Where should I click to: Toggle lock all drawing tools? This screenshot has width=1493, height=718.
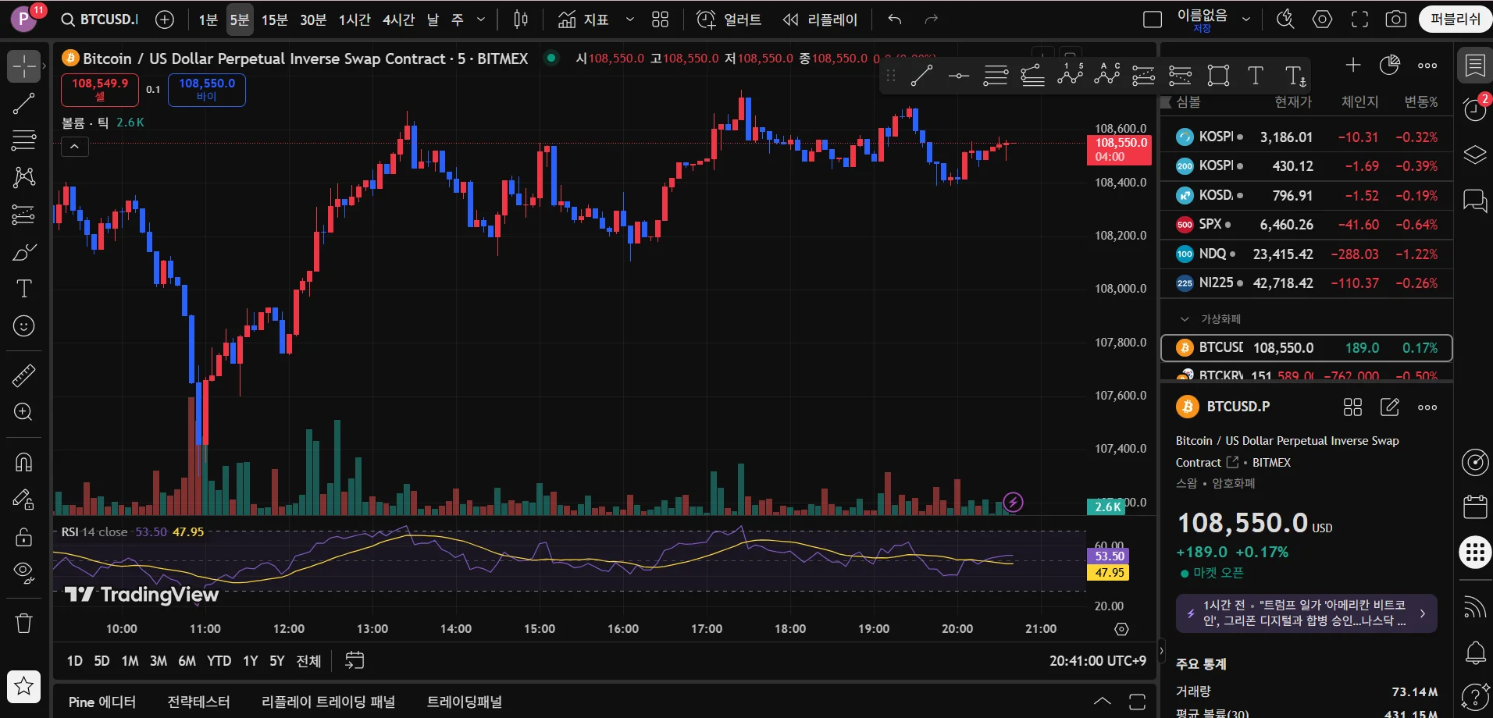[x=23, y=537]
